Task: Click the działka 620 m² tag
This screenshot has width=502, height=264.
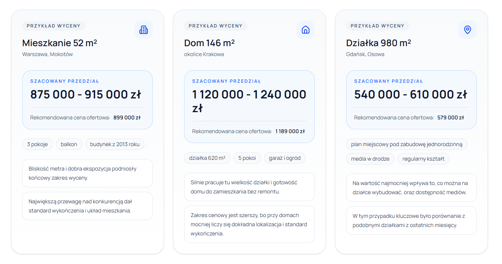Action: (207, 158)
